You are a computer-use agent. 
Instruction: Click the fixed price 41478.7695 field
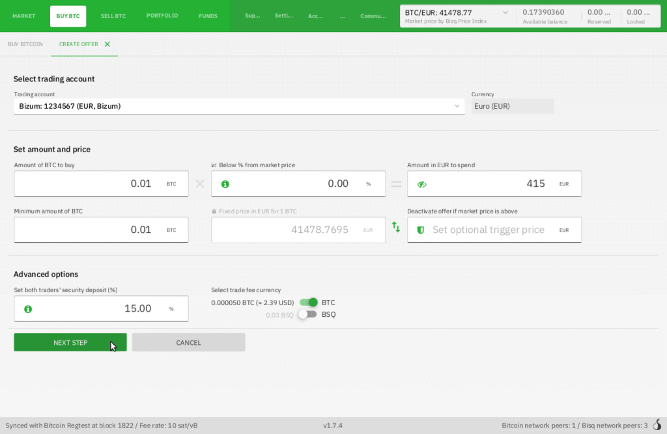pos(298,230)
